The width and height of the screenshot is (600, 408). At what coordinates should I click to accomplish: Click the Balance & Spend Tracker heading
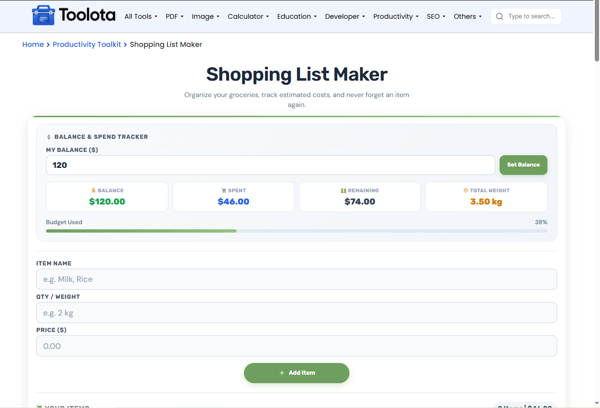pyautogui.click(x=101, y=137)
